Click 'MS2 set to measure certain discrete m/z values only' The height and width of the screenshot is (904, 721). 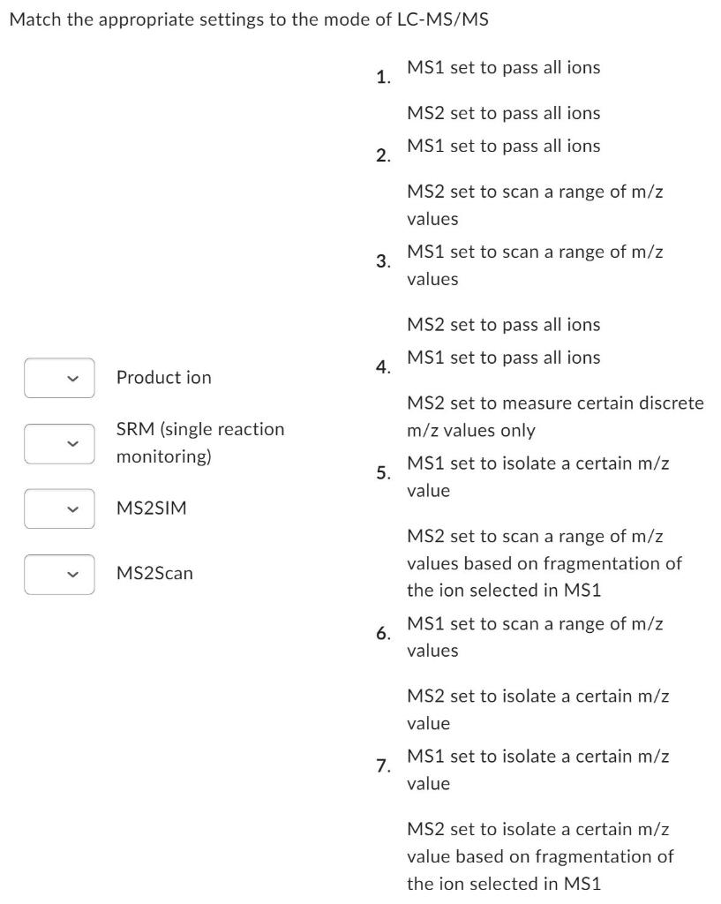click(556, 417)
